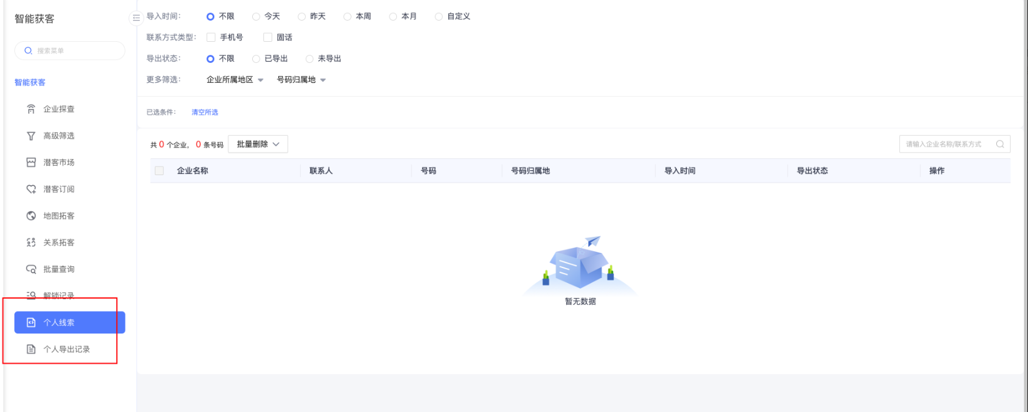Click the 潜客订阅 heart icon
The width and height of the screenshot is (1028, 412).
pyautogui.click(x=31, y=189)
